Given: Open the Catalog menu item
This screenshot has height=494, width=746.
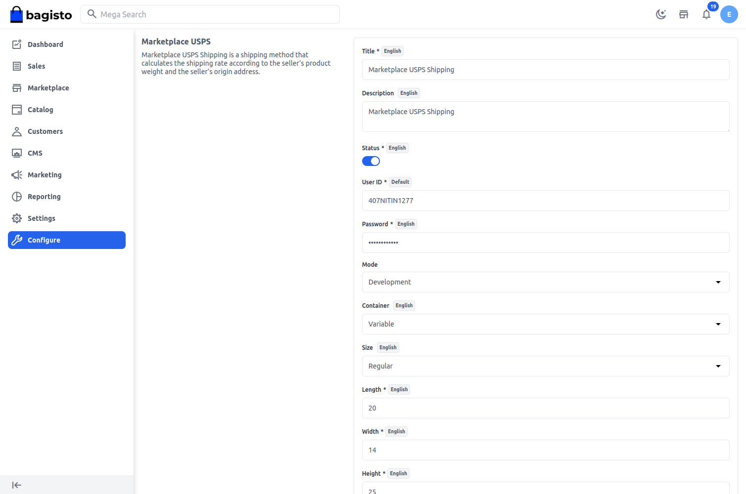Looking at the screenshot, I should pos(67,110).
